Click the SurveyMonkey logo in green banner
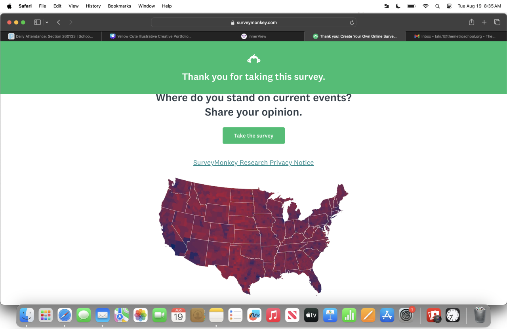This screenshot has width=507, height=329. point(253,59)
